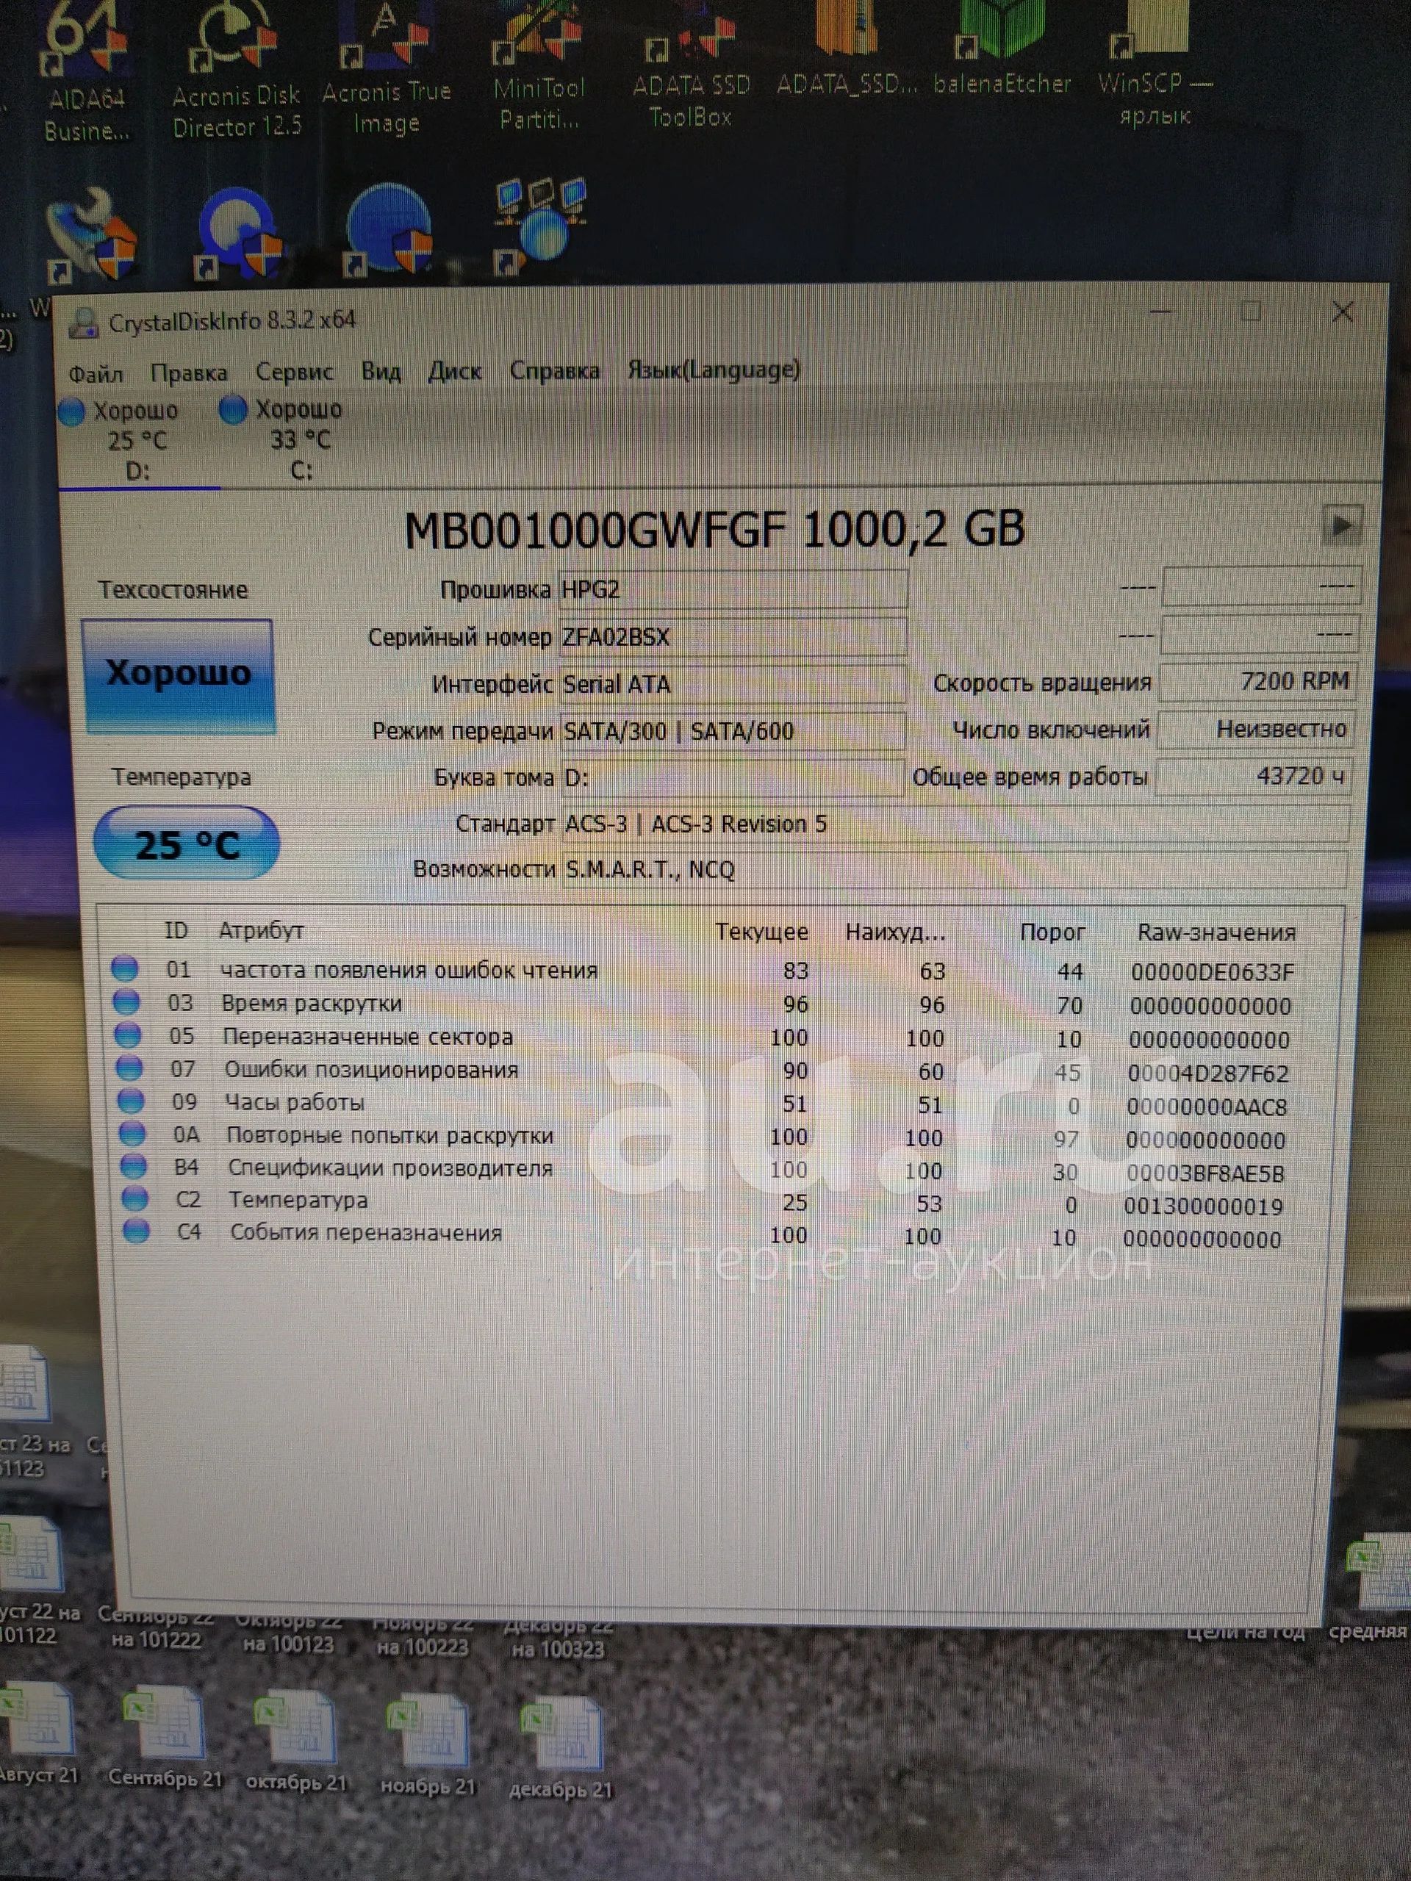Open the Правка menu
The height and width of the screenshot is (1881, 1411).
[x=189, y=373]
